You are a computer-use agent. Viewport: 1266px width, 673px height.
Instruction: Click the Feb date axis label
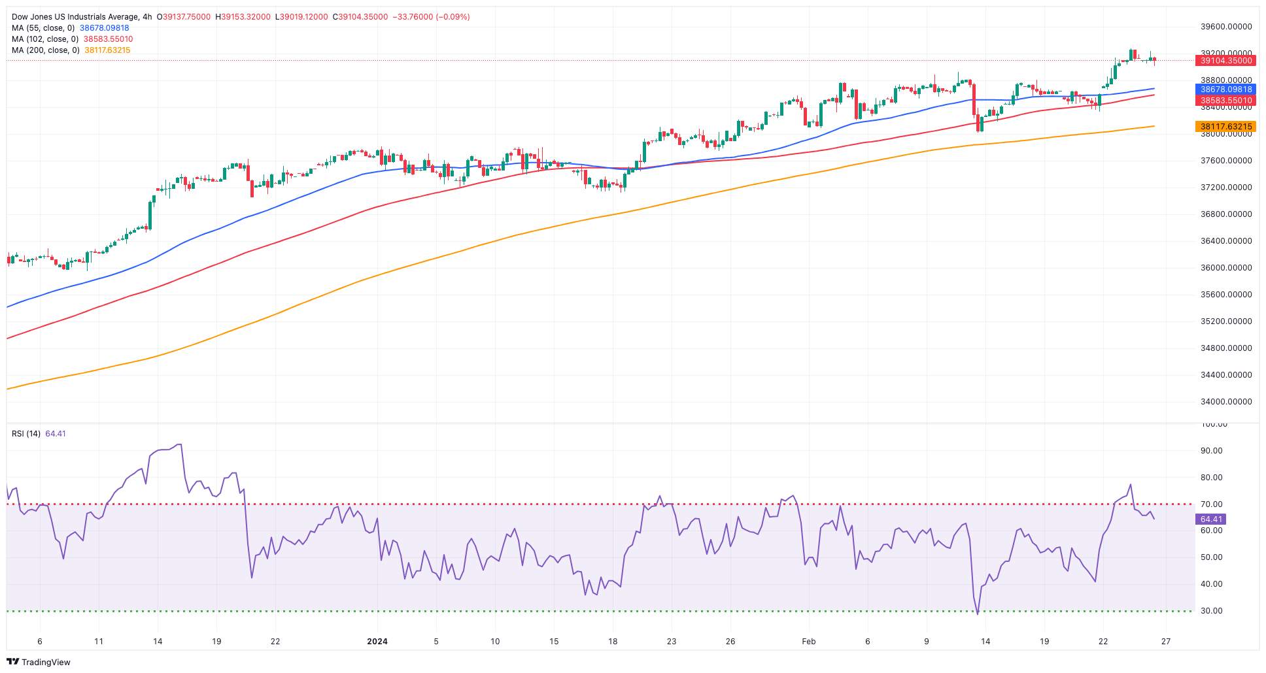(x=809, y=642)
